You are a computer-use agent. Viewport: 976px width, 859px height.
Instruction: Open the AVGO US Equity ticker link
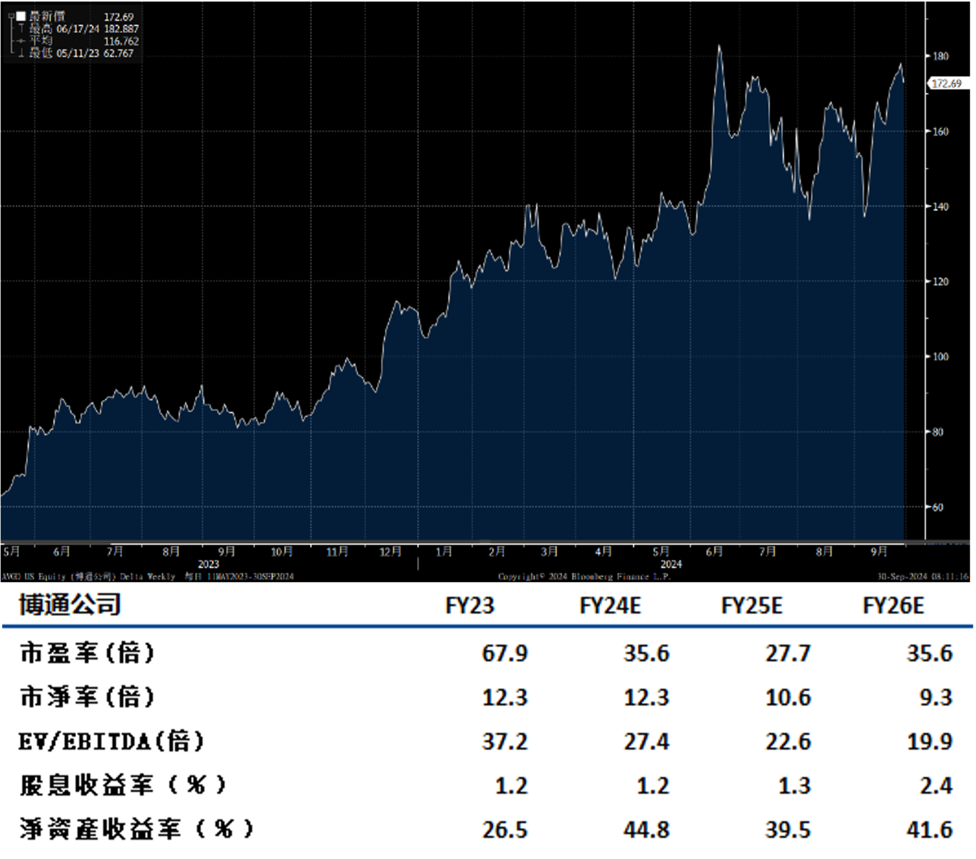coord(23,576)
